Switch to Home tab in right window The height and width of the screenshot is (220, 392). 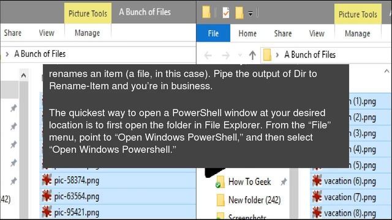point(247,33)
